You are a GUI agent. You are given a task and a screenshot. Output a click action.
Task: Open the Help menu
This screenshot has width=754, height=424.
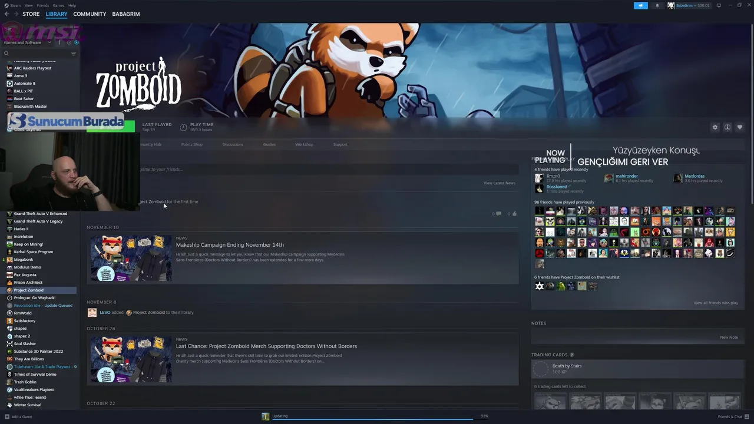click(x=72, y=5)
